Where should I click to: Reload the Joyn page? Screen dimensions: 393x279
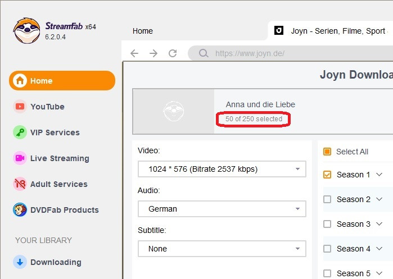(x=173, y=53)
